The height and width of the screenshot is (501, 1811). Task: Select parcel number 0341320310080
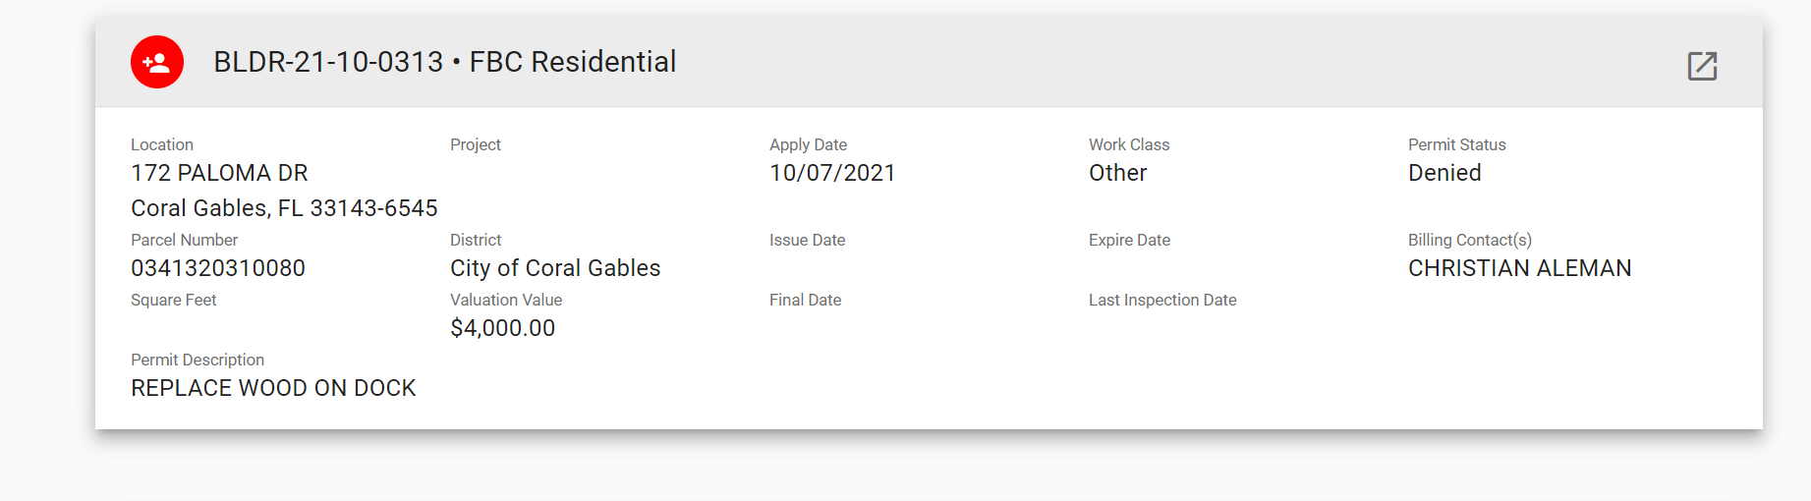point(218,268)
